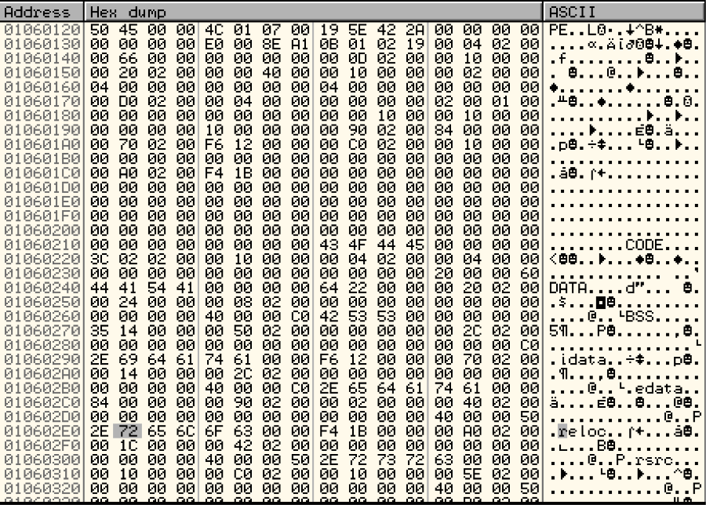706x505 pixels.
Task: Click the highlighted 72 byte in hex dump
Action: click(123, 431)
